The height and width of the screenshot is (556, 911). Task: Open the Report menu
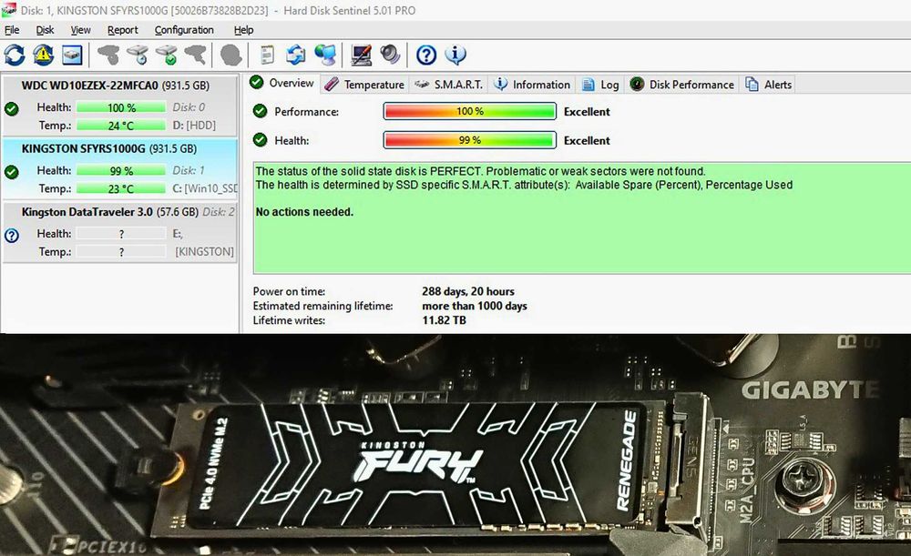tap(123, 30)
